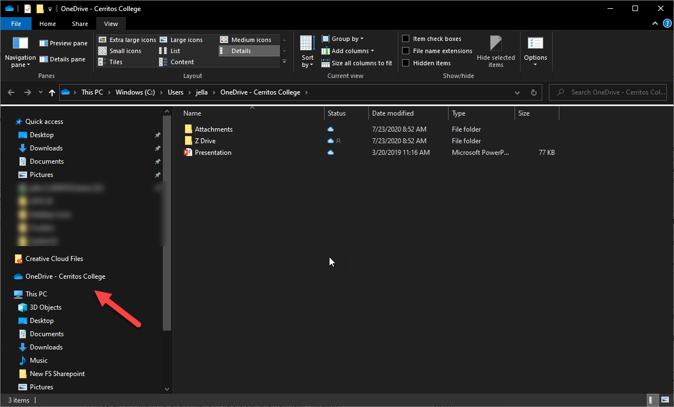The height and width of the screenshot is (407, 674).
Task: Click Hide selected items button
Action: [x=496, y=52]
